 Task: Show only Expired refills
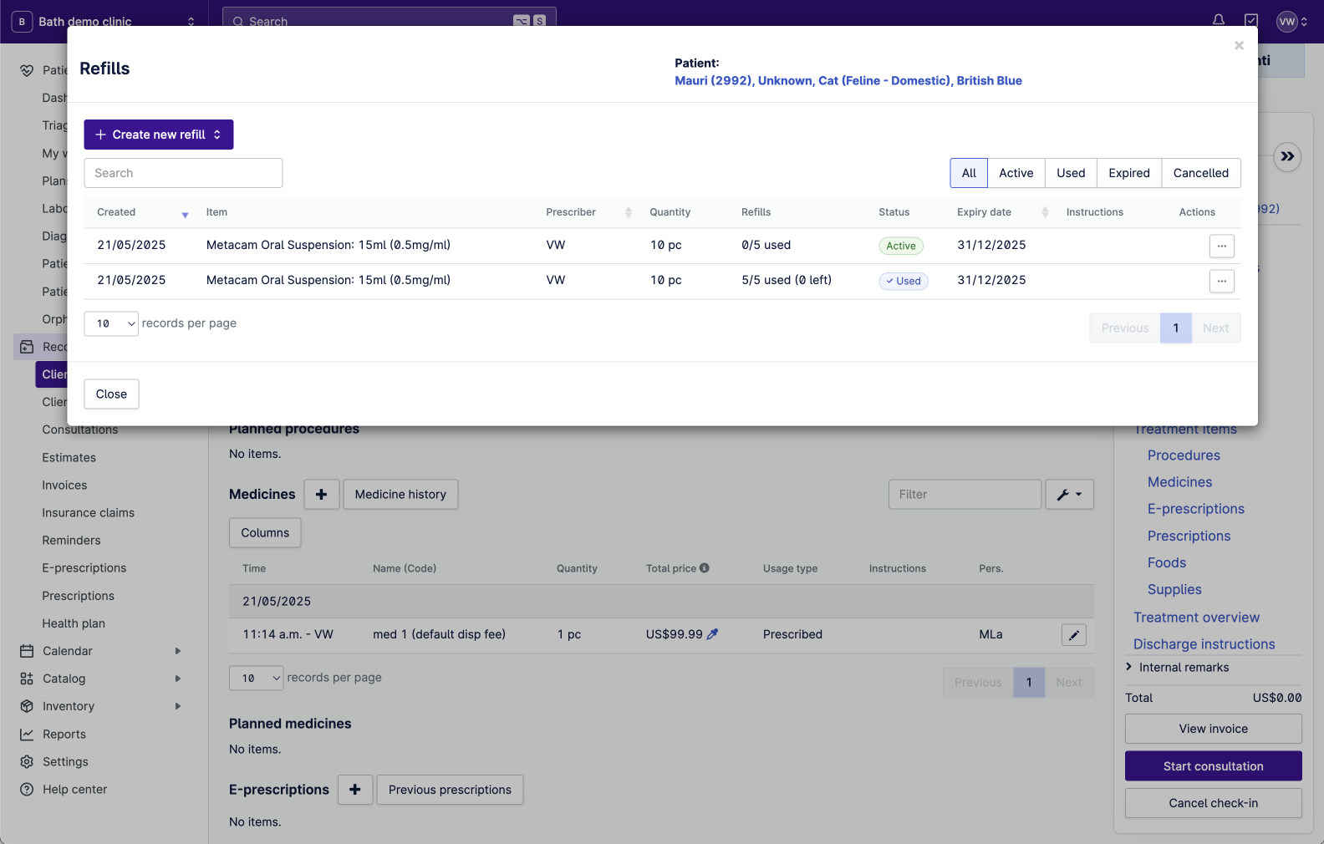pos(1128,173)
